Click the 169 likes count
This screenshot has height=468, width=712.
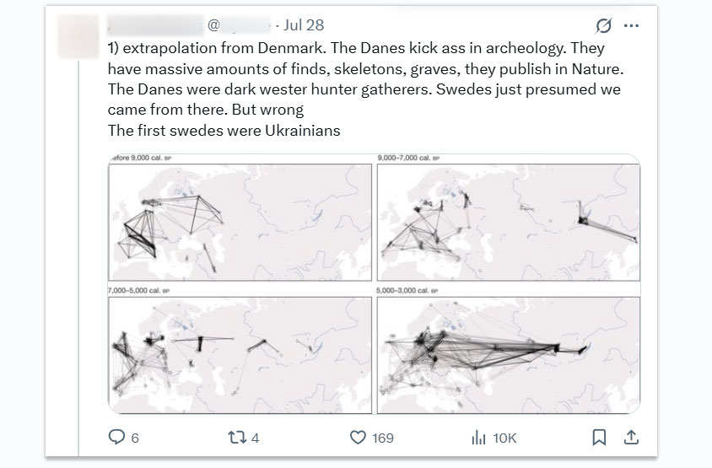click(x=383, y=438)
